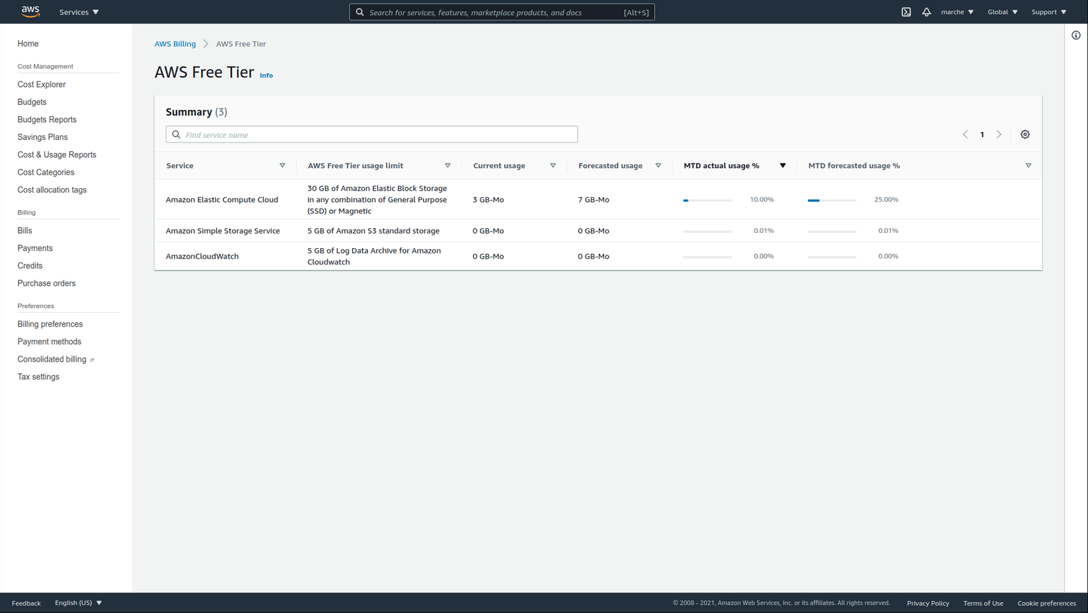Viewport: 1088px width, 613px height.
Task: Open the Privacy Policy link
Action: click(928, 603)
